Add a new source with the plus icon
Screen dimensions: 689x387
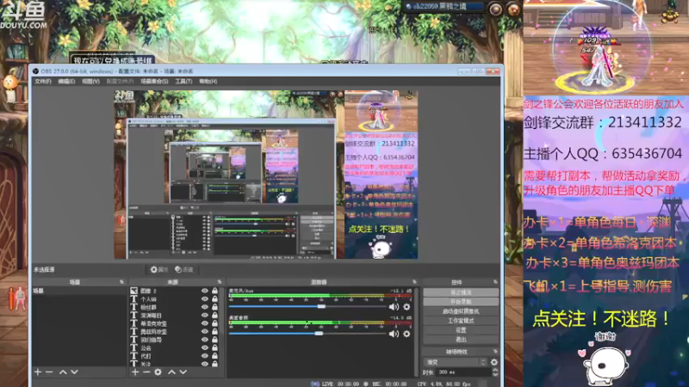click(x=135, y=372)
